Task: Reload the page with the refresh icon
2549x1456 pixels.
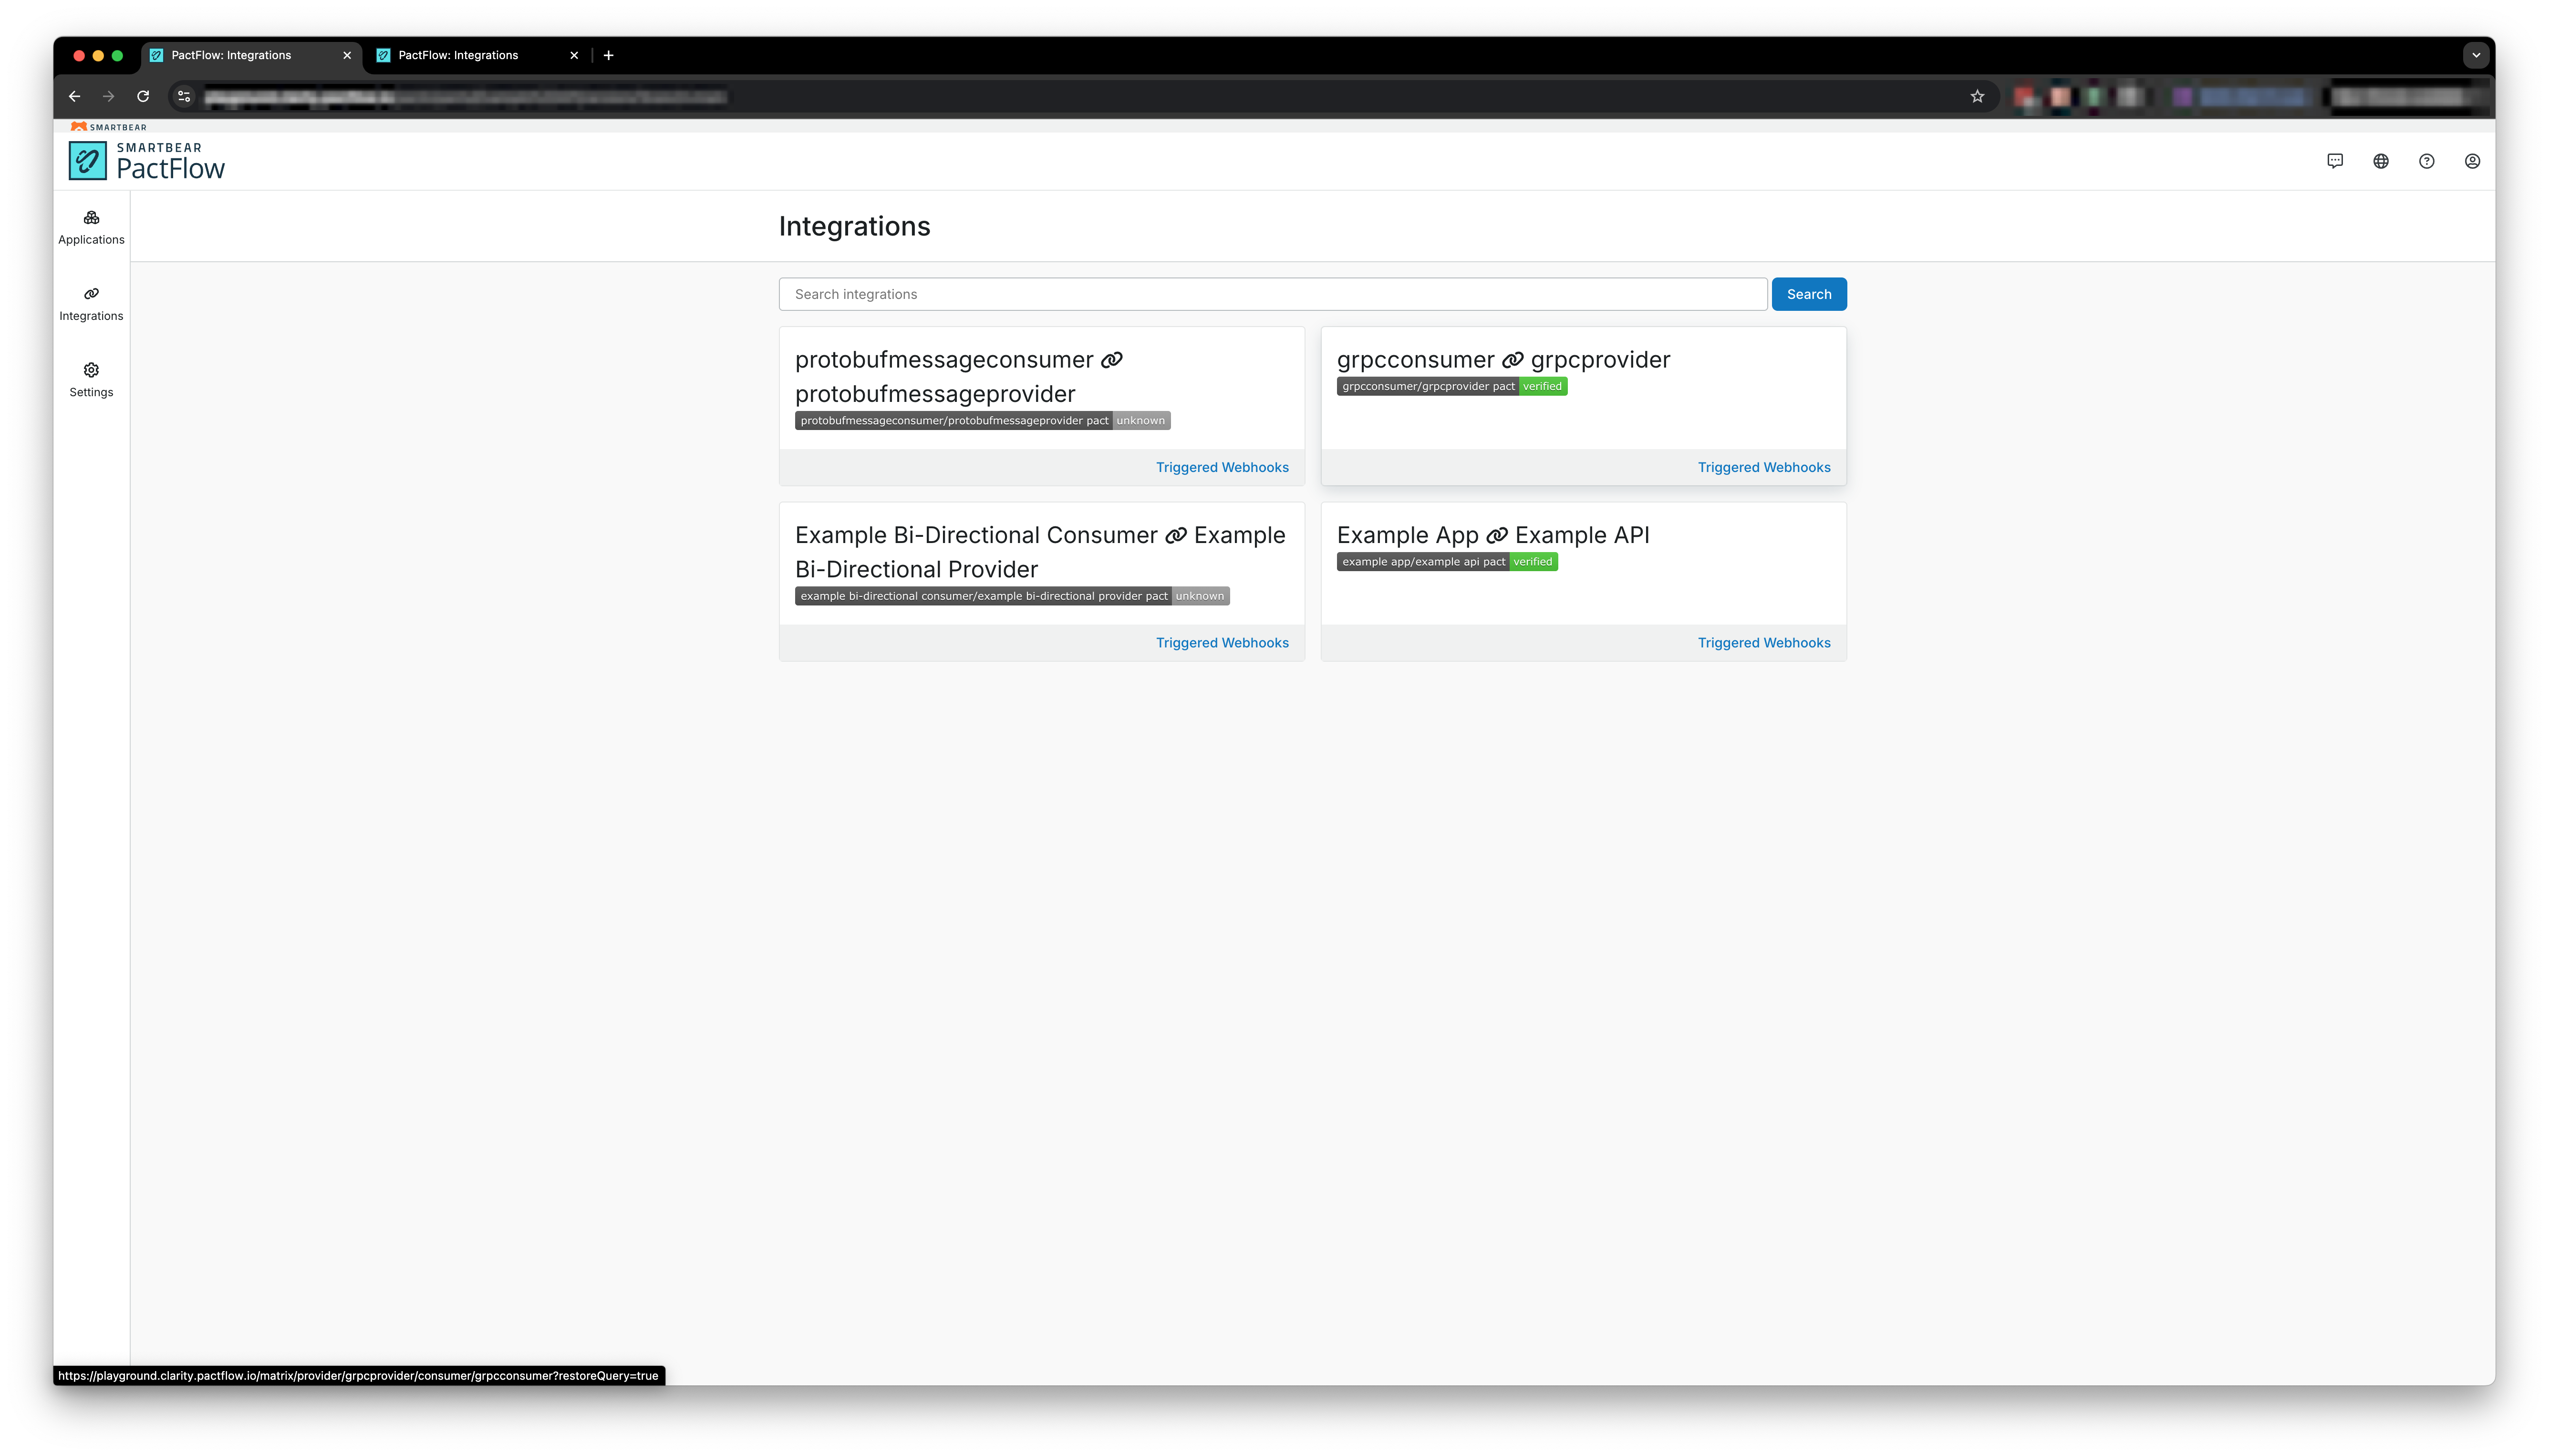Action: click(x=143, y=96)
